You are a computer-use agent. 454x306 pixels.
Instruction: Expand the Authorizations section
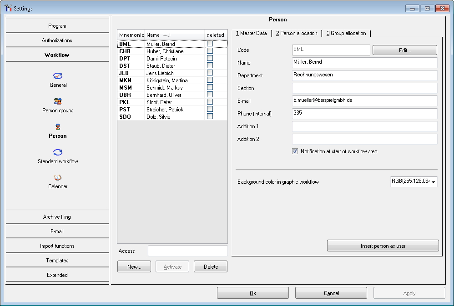[x=57, y=40]
